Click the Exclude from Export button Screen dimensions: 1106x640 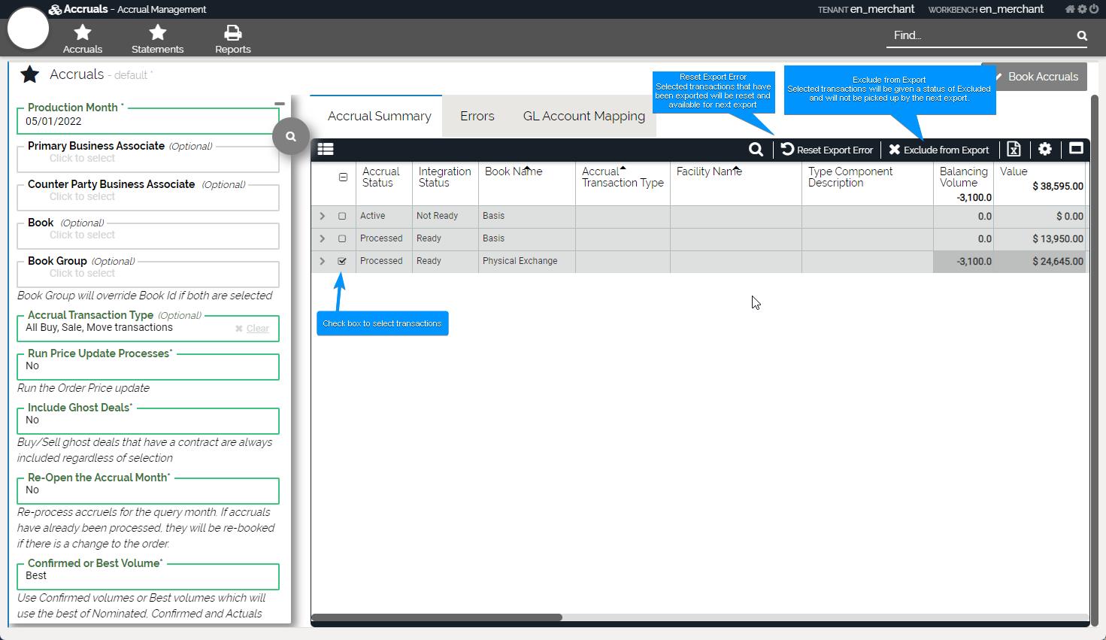tap(938, 150)
